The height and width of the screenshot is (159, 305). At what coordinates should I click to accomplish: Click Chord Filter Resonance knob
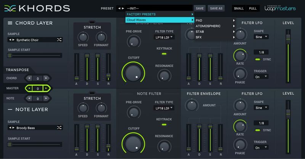pos(164,75)
